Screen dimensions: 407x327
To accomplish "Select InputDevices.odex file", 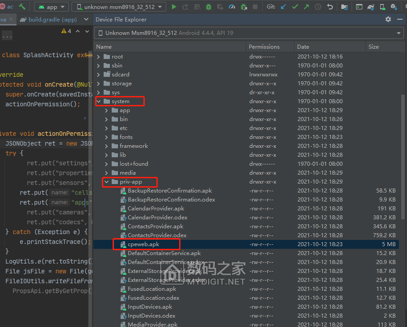I will pyautogui.click(x=246, y=316).
